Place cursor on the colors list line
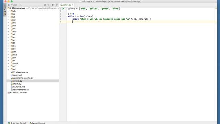 tap(94, 9)
